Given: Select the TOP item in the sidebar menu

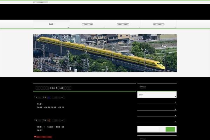Looking at the screenshot, I should click(157, 94).
